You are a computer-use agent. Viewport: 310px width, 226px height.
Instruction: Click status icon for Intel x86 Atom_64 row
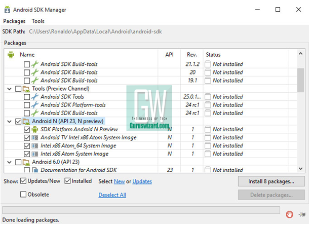(208, 146)
